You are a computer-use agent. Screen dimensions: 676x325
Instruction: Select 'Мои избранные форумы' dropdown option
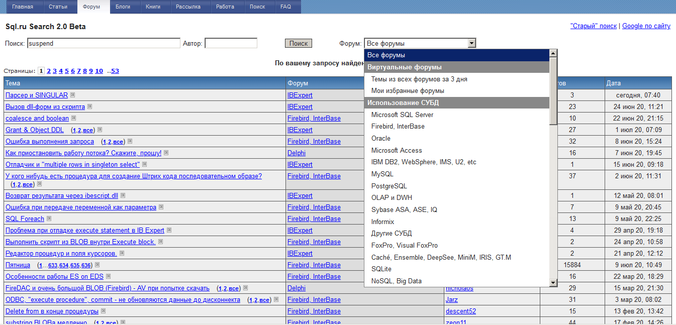(408, 91)
